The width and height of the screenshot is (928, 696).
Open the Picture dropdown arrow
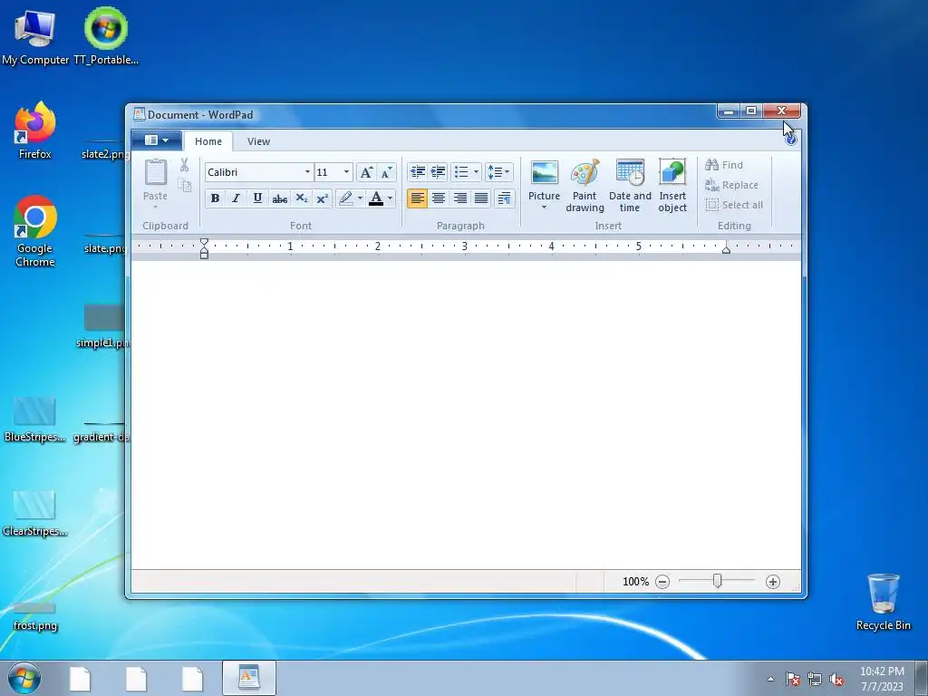click(x=544, y=208)
